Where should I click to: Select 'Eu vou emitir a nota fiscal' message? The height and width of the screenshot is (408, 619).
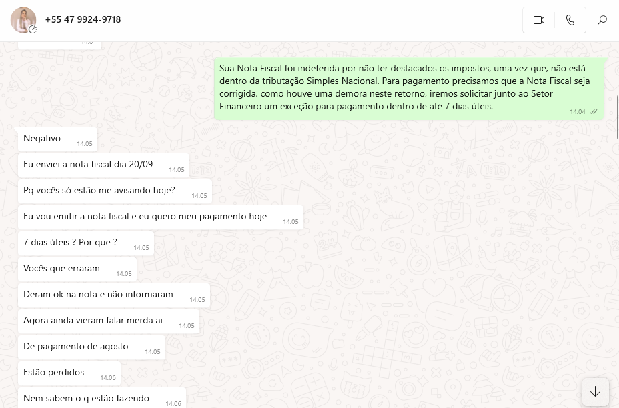click(x=161, y=217)
